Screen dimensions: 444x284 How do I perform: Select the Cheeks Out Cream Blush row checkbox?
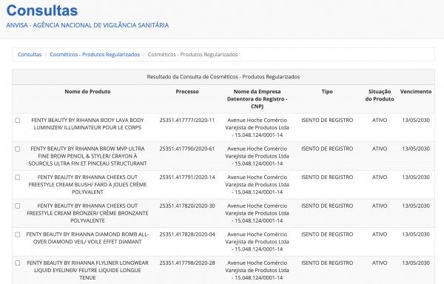18,177
